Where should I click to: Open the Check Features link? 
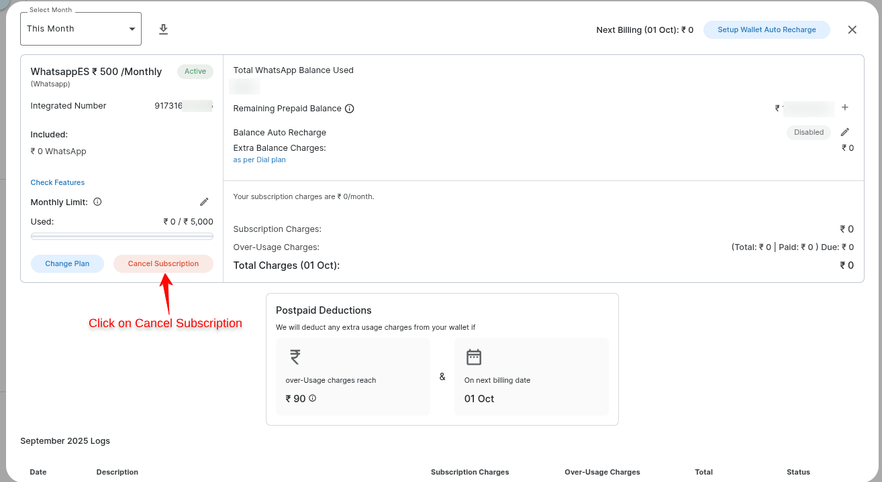[58, 182]
